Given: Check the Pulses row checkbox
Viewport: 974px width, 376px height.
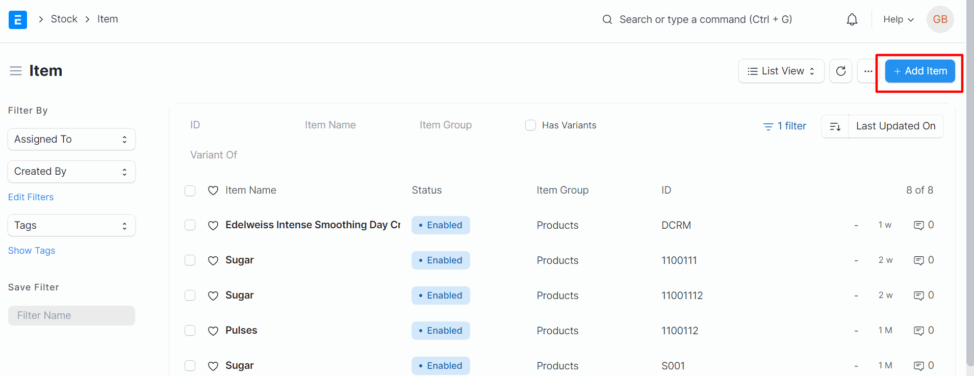Looking at the screenshot, I should [190, 331].
